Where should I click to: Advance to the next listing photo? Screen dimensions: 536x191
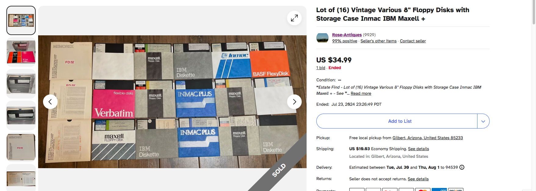(x=294, y=102)
